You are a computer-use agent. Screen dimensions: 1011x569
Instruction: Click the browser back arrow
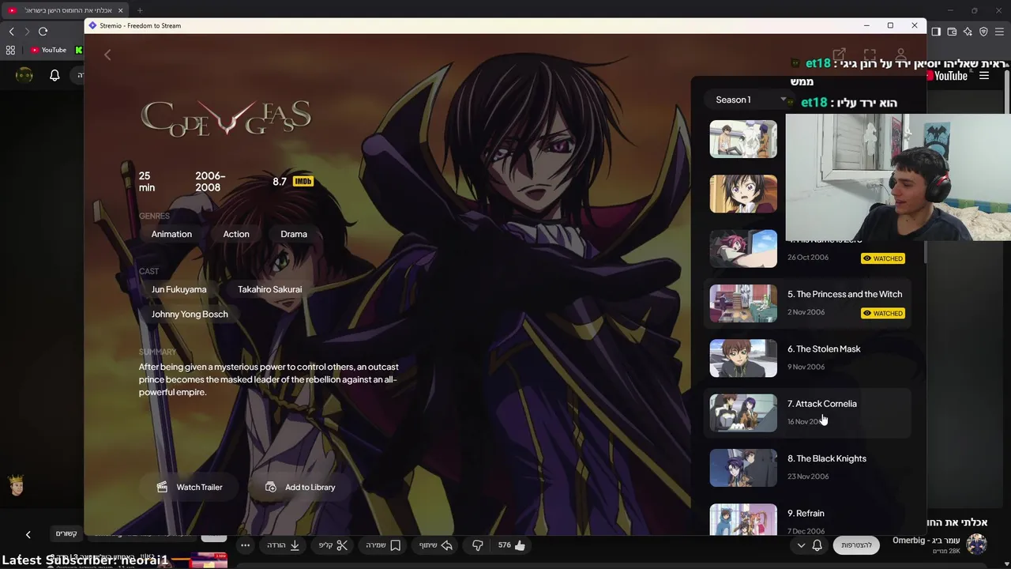[11, 32]
